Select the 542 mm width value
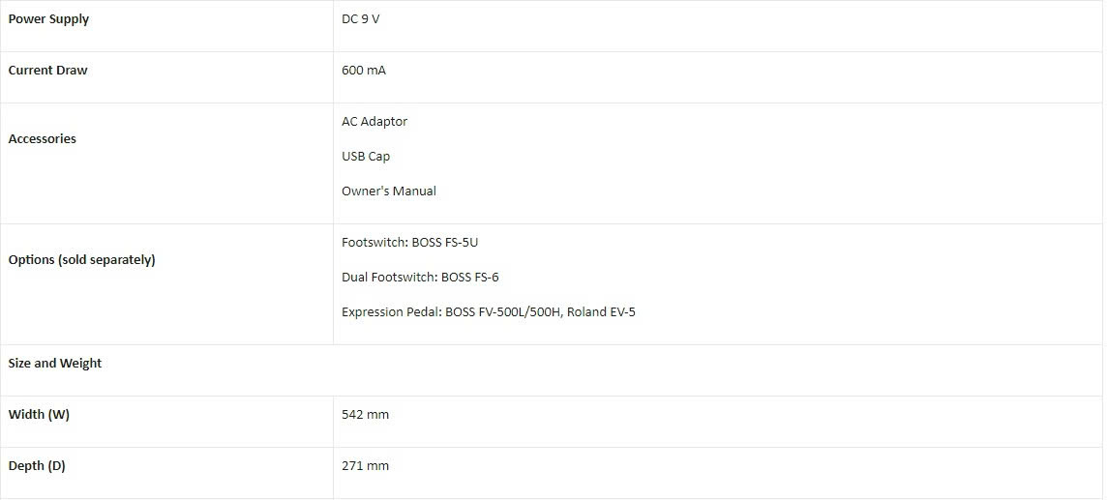 pos(365,415)
